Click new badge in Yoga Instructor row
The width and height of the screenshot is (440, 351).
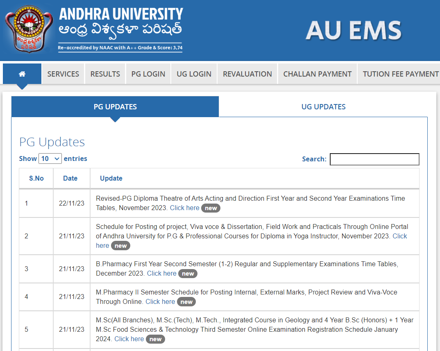[121, 246]
